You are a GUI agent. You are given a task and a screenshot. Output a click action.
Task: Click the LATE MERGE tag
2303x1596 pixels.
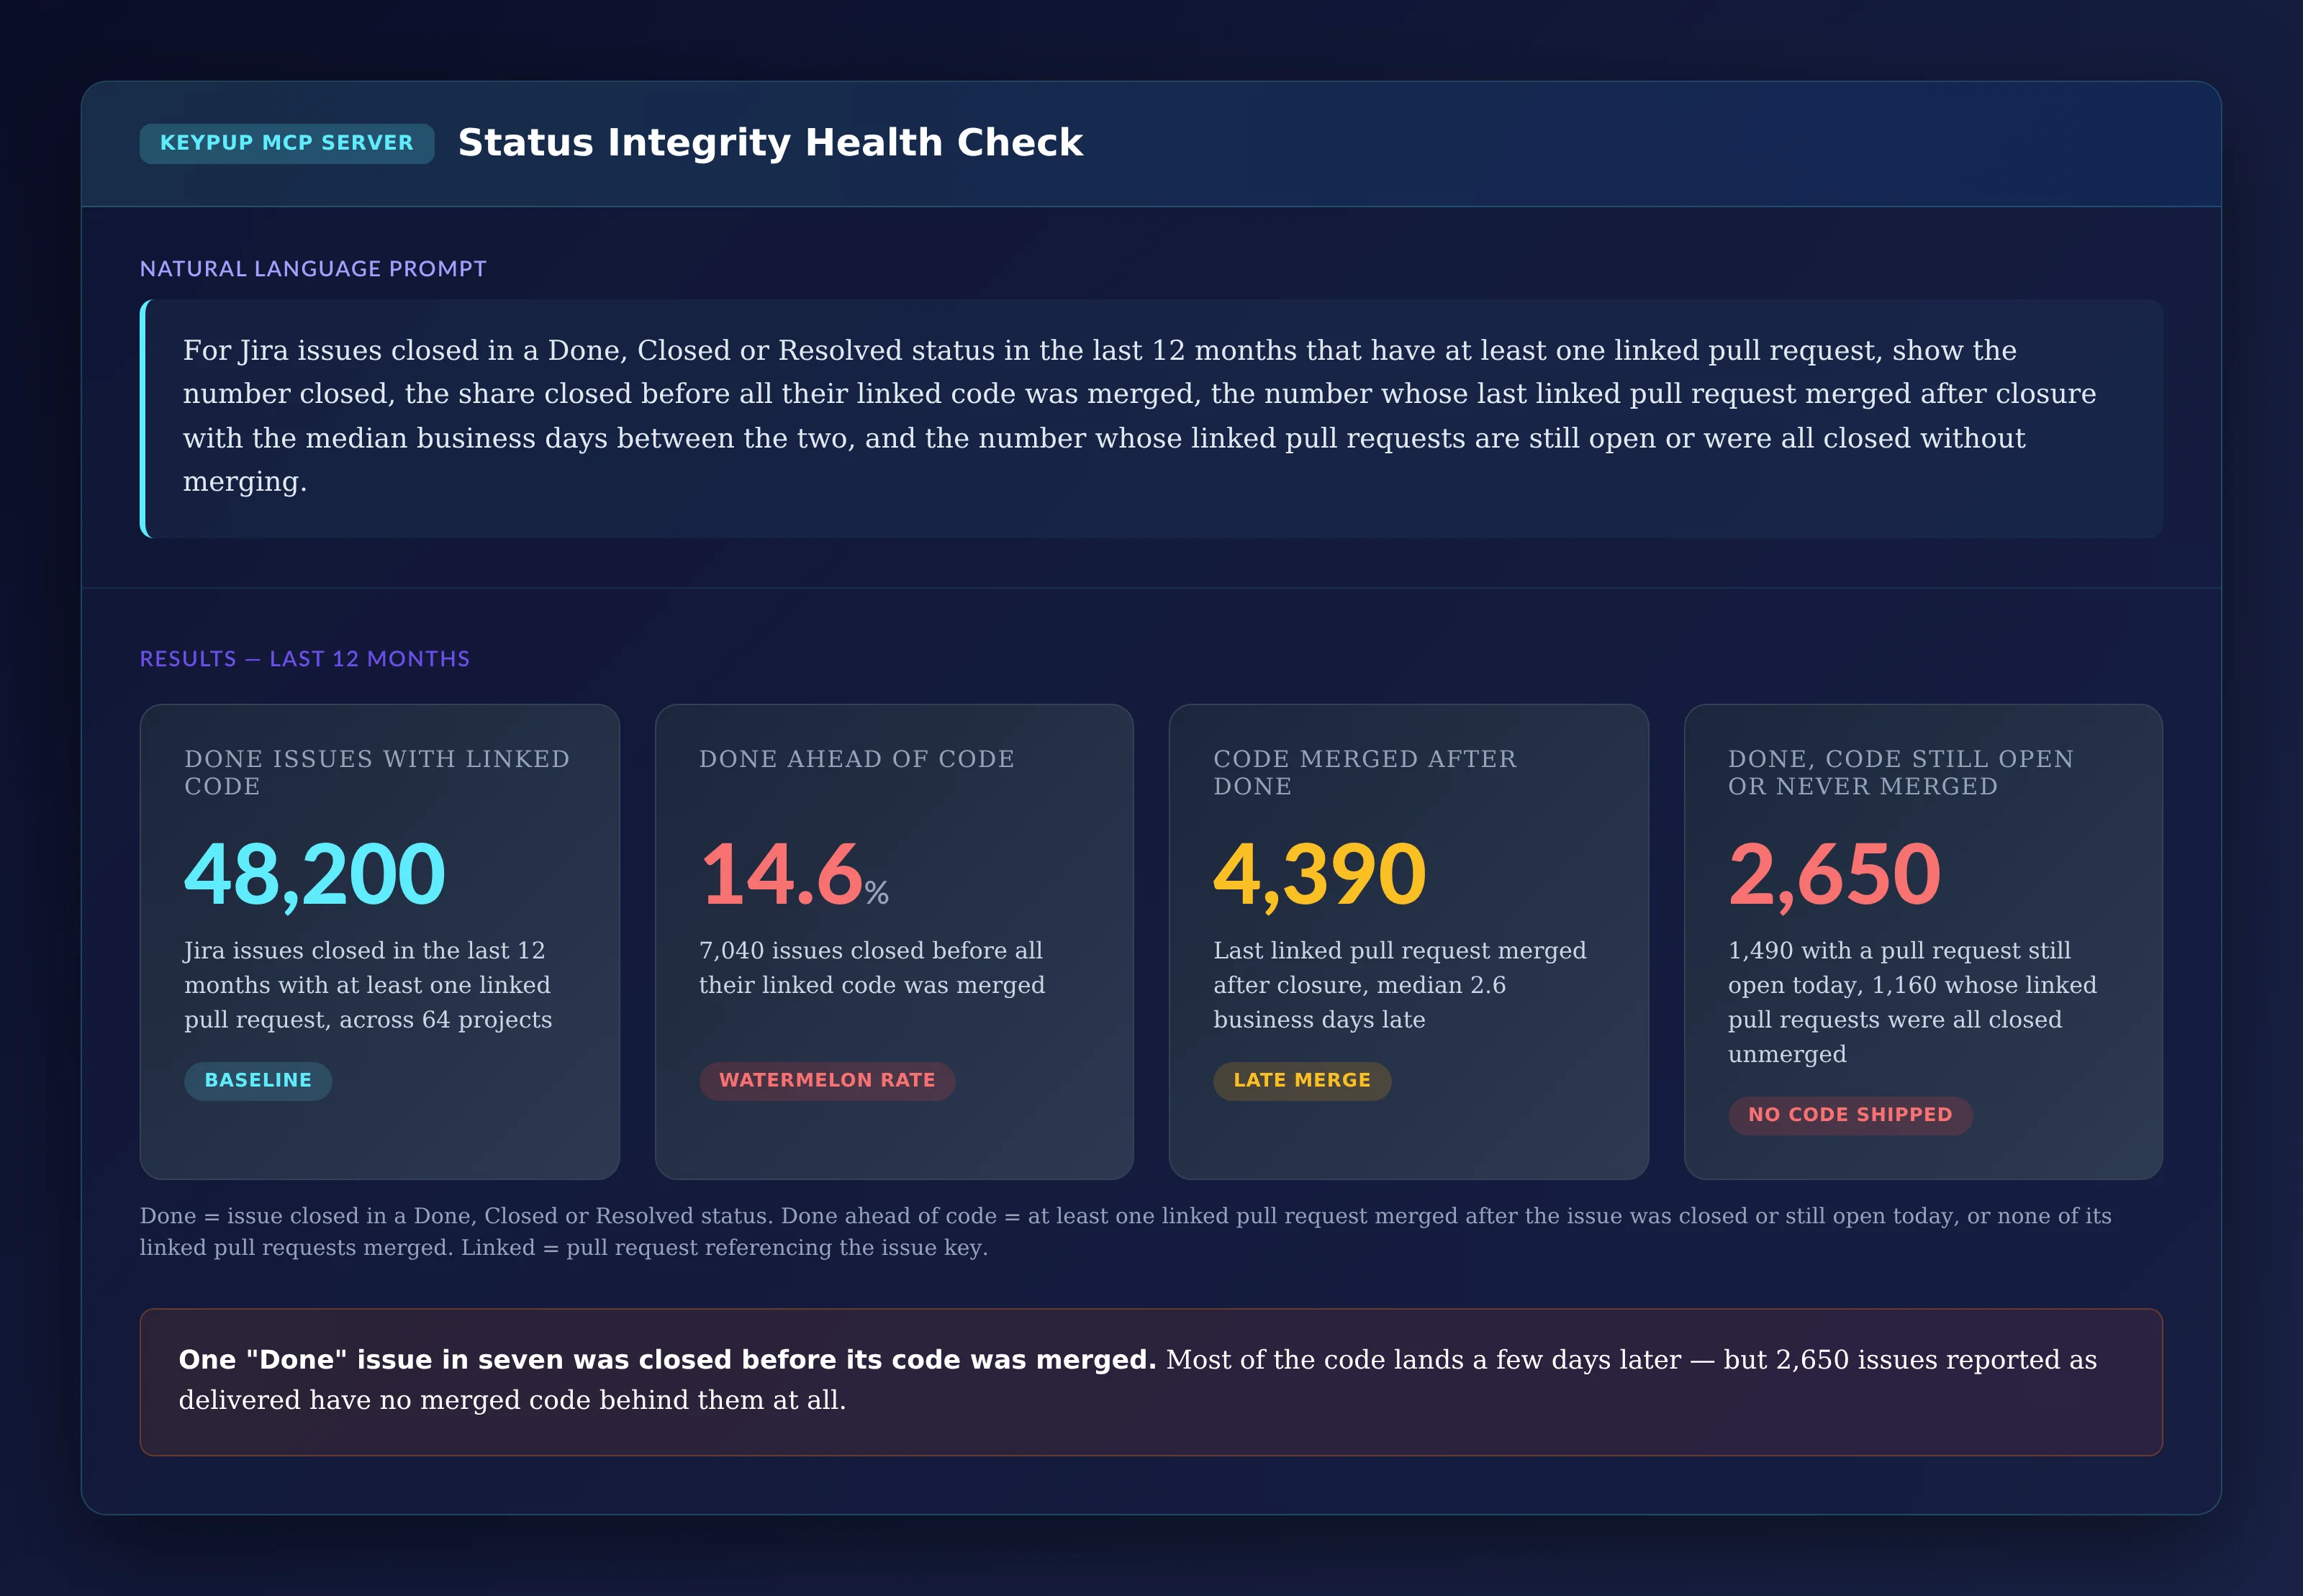point(1302,1081)
